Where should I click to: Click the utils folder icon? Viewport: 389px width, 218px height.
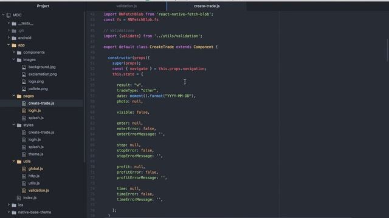[x=19, y=162]
